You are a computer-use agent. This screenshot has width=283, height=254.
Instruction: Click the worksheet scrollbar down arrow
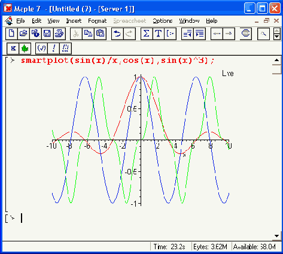click(x=277, y=236)
